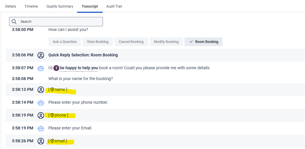Click the Cancel Booking quick reply
305x149 pixels.
[x=131, y=42]
